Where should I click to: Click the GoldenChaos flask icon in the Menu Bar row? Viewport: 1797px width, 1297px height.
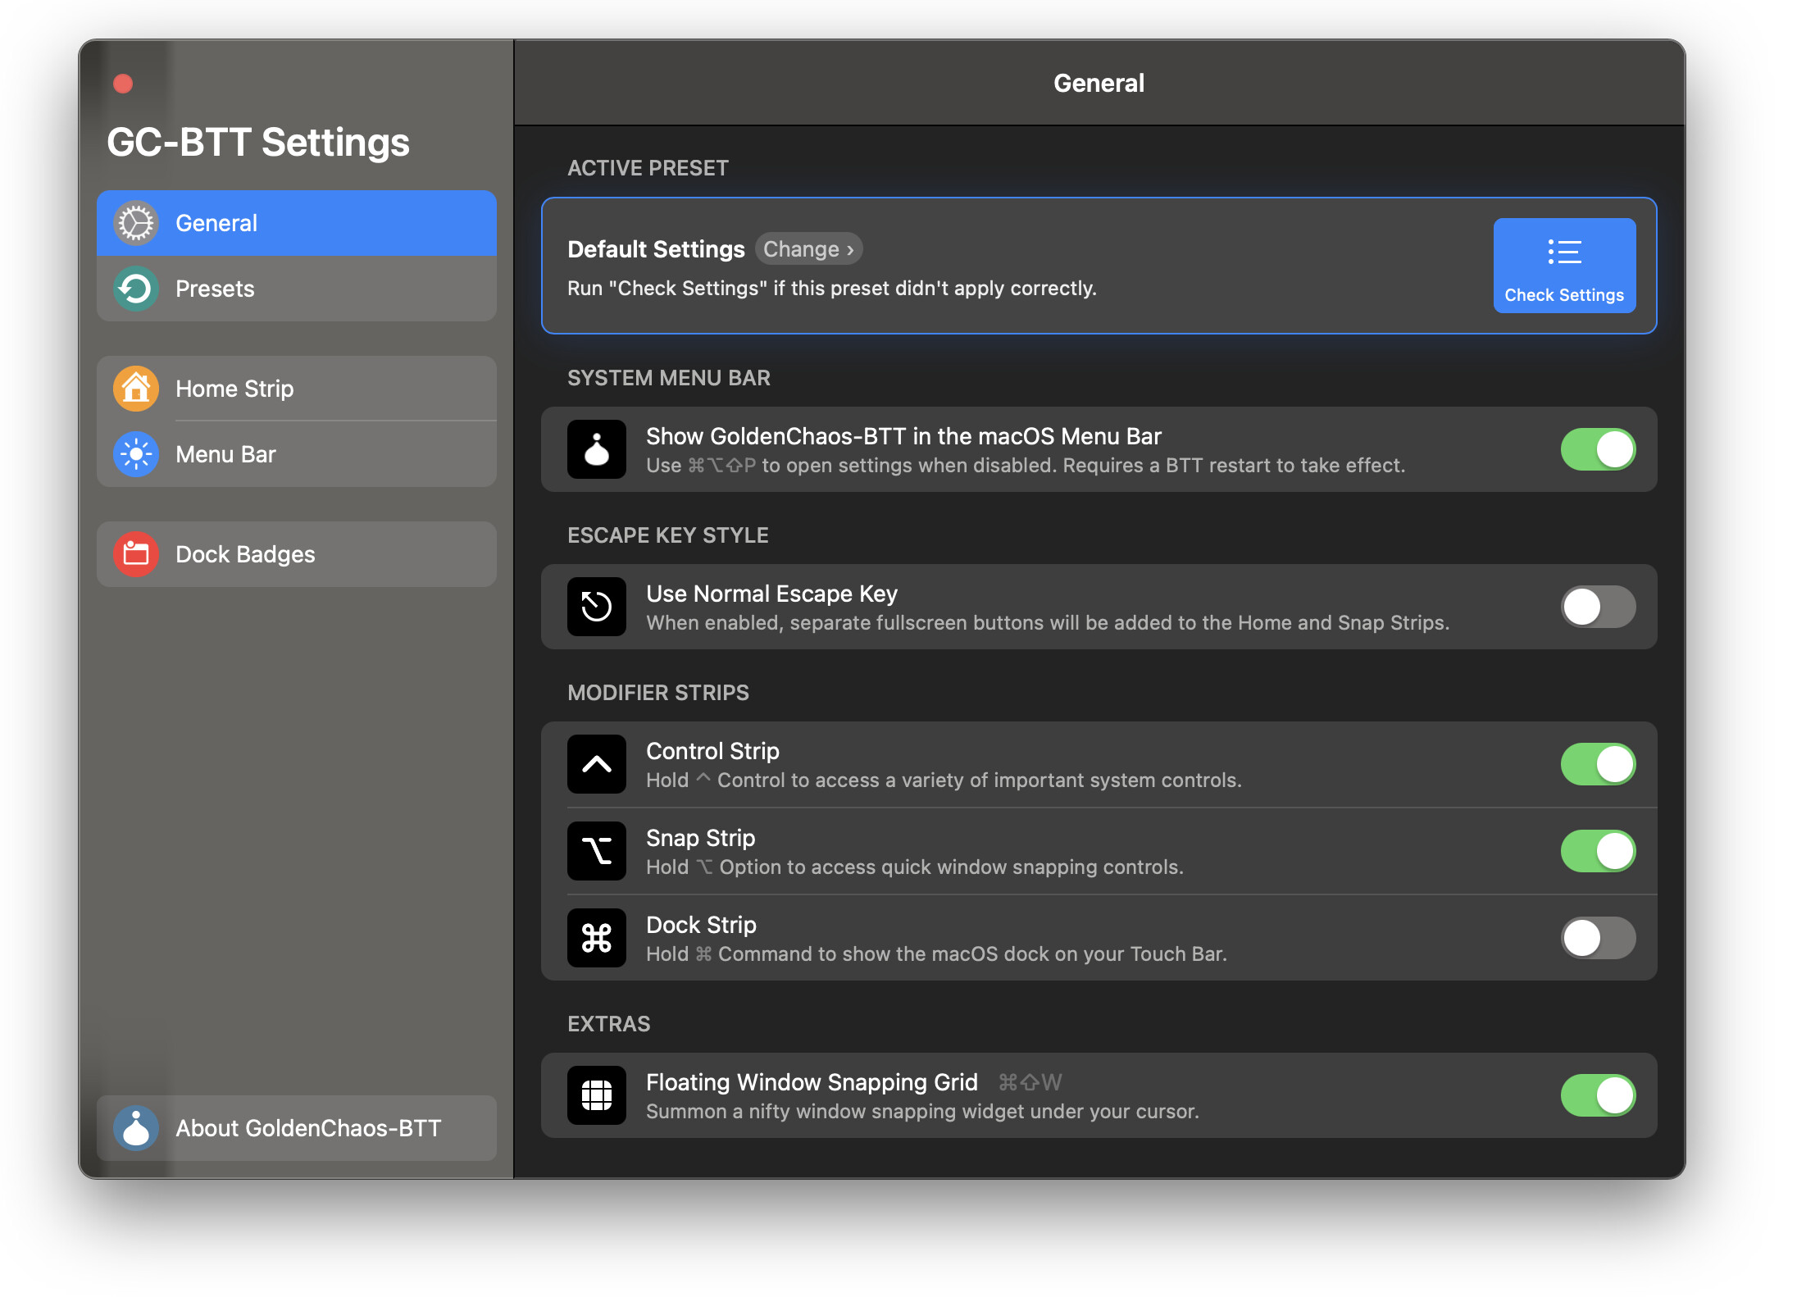click(597, 449)
